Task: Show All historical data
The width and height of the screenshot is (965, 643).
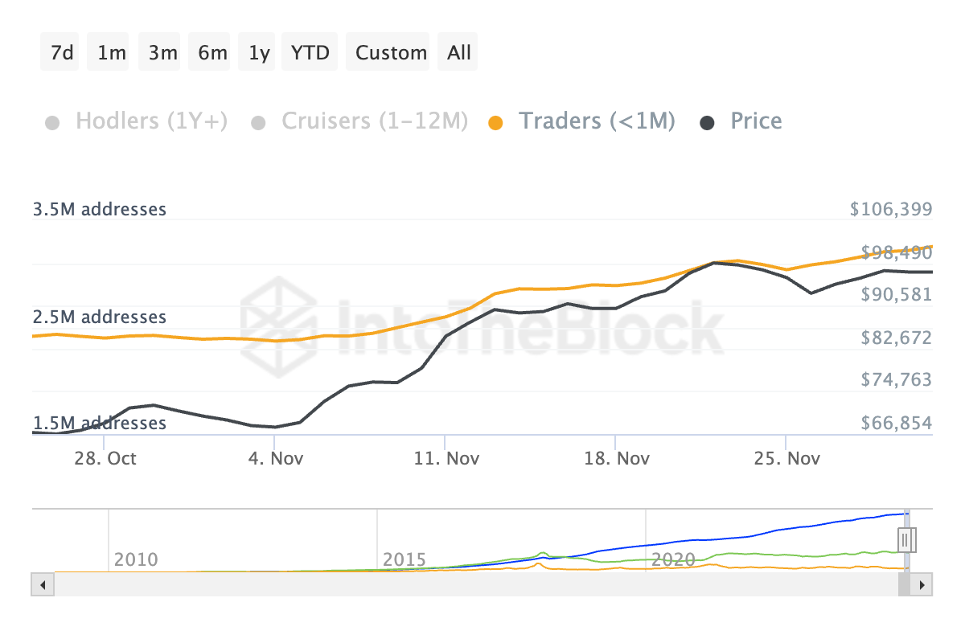Action: 459,53
